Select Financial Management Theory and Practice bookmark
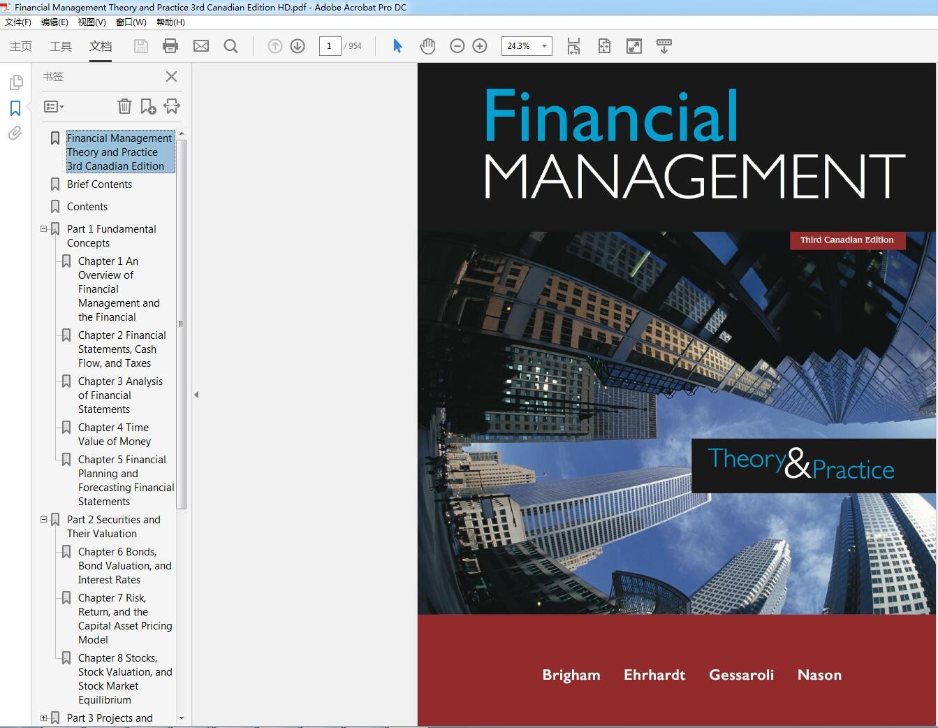 (119, 152)
